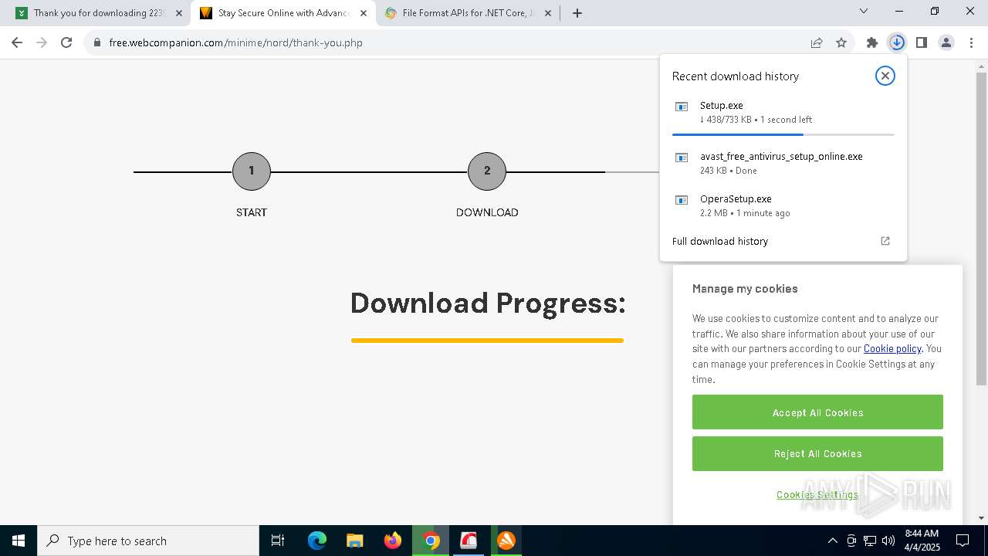Close the File Format APIs tab
988x556 pixels.
tap(548, 13)
